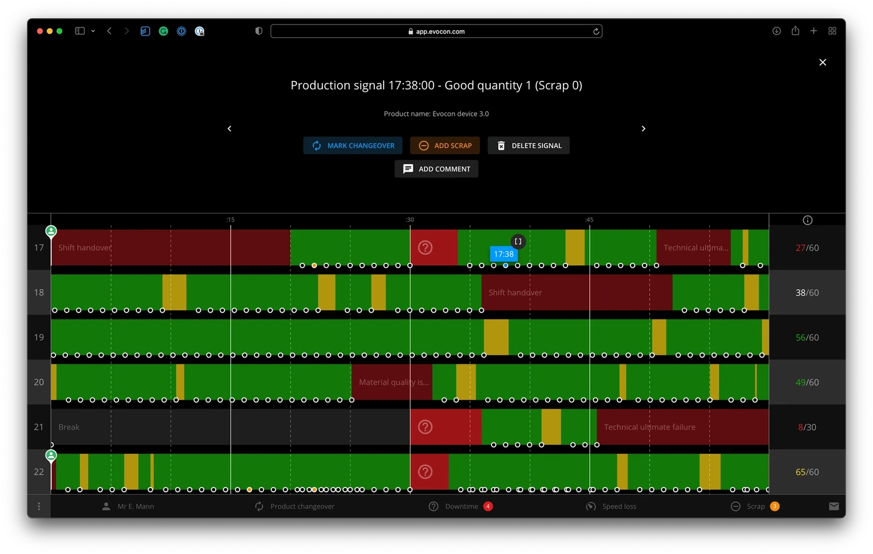Select the Shift handover block in hour 18
The image size is (873, 554).
click(x=577, y=293)
